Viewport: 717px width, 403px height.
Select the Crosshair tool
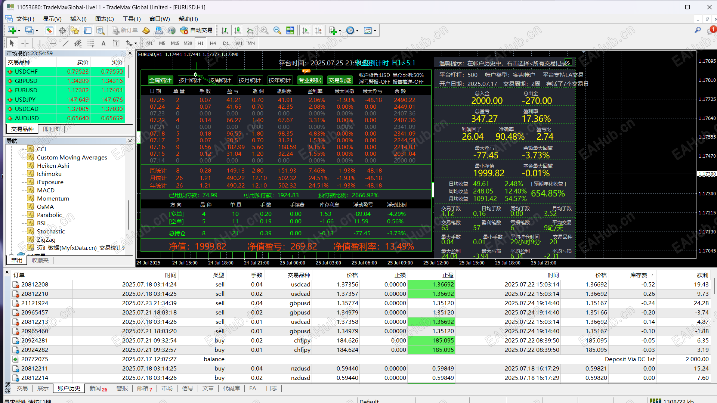pos(25,43)
